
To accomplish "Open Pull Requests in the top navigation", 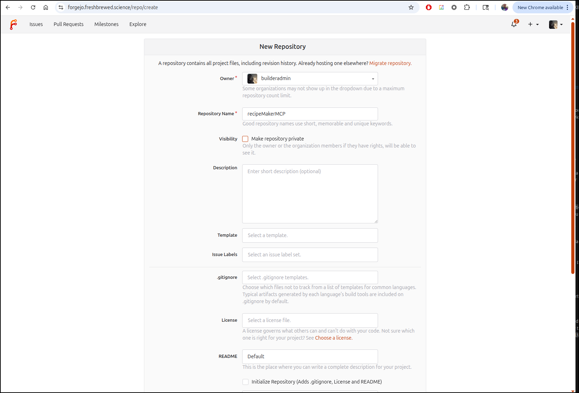I will [69, 24].
